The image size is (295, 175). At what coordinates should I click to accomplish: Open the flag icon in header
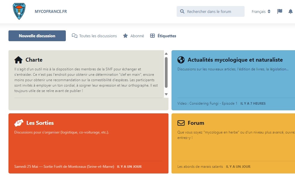click(280, 11)
